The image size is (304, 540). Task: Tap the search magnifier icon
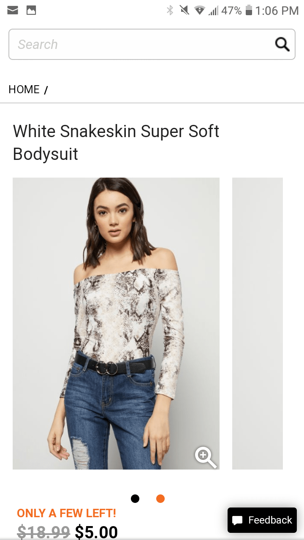[x=282, y=44]
